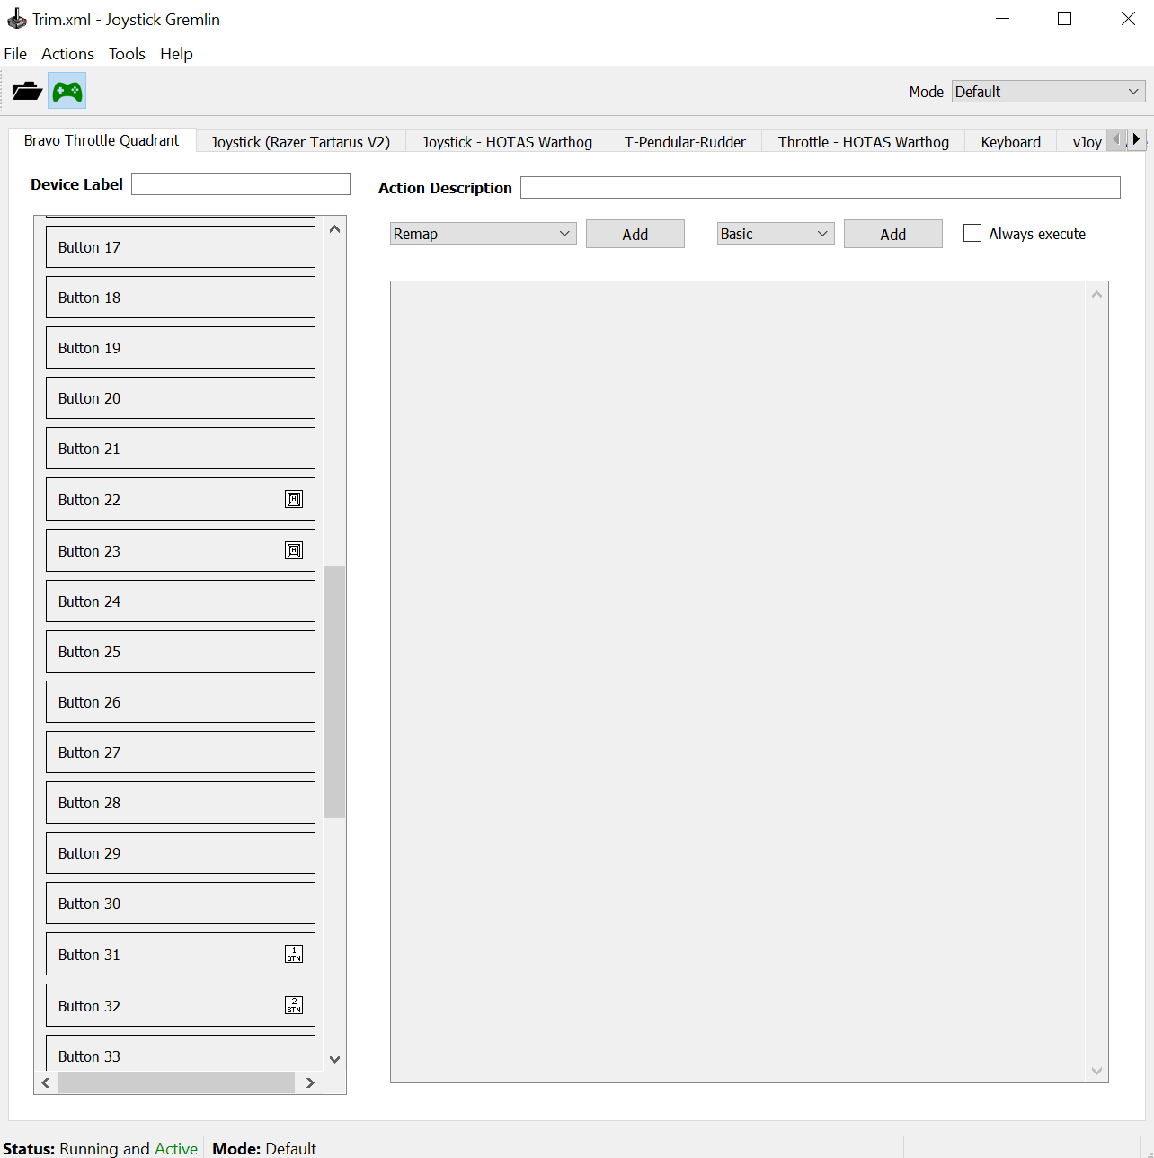Image resolution: width=1154 pixels, height=1158 pixels.
Task: Open the Remap action dropdown
Action: pos(483,234)
